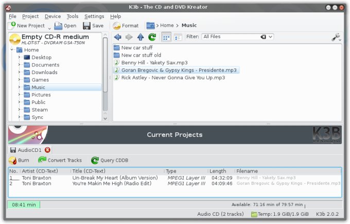Image resolution: width=350 pixels, height=224 pixels.
Task: Go back with the blue left arrow
Action: pos(118,37)
